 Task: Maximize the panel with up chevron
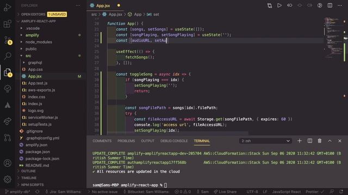330,141
